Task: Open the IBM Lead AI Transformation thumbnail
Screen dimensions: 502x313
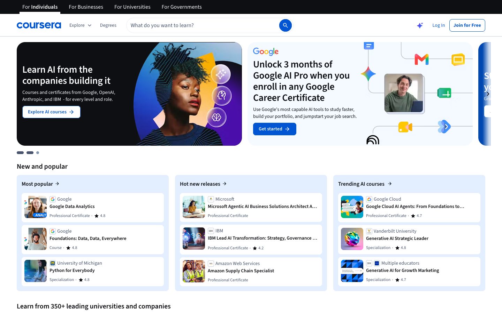Action: (194, 239)
